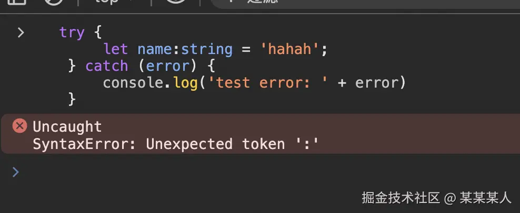Click the 'hahah' string literal
The image size is (520, 213).
(291, 49)
